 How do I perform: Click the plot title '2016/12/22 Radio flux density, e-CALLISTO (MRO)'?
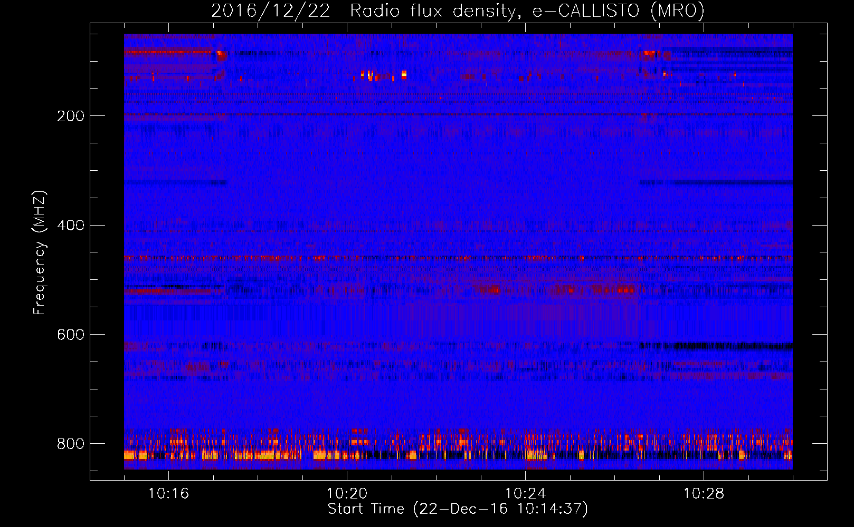pos(458,11)
